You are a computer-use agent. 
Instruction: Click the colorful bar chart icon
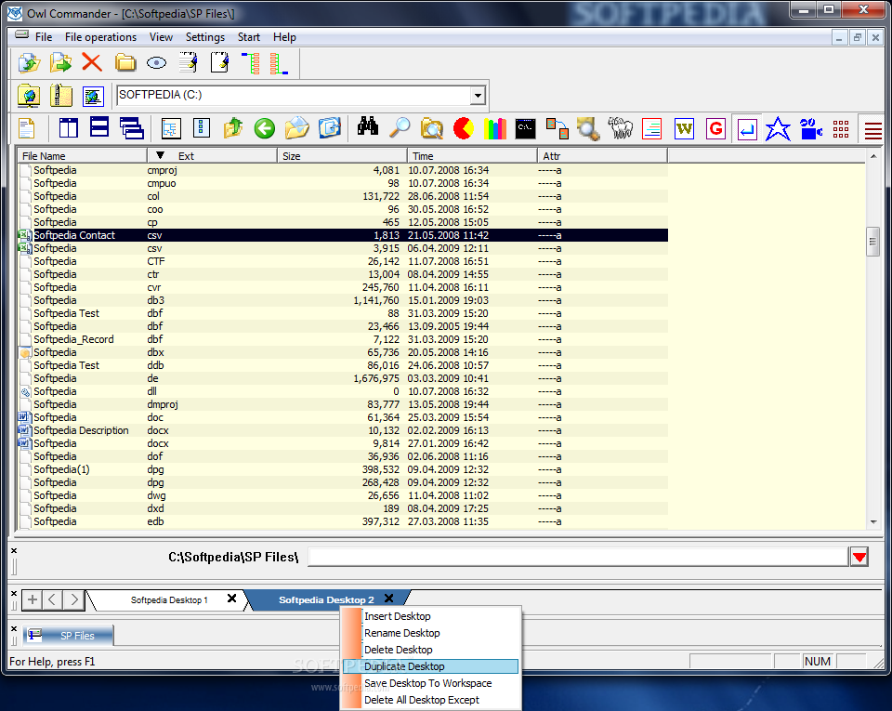click(495, 128)
